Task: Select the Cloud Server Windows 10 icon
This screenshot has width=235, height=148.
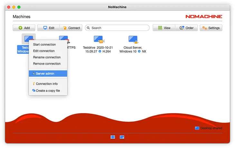Action: coord(133,39)
